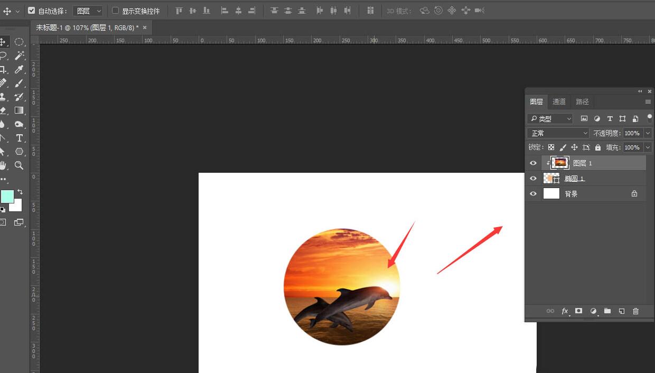Hide the 图层 1 layer
This screenshot has height=373, width=655.
[x=533, y=163]
